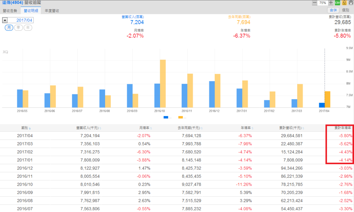The image size is (354, 212).
Task: Click the blue bar above 2016/09 in chart
Action: [130, 96]
